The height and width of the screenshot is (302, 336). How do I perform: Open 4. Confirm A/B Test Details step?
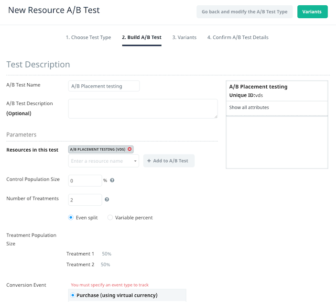point(238,37)
